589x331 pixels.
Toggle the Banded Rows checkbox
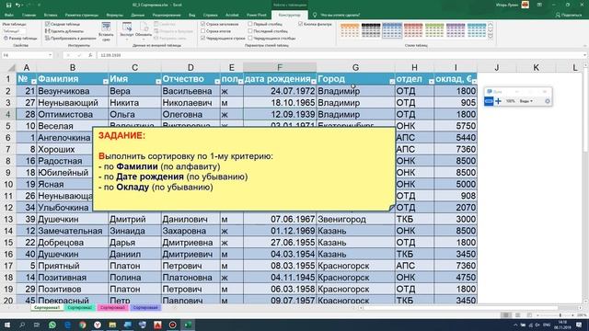pos(202,39)
